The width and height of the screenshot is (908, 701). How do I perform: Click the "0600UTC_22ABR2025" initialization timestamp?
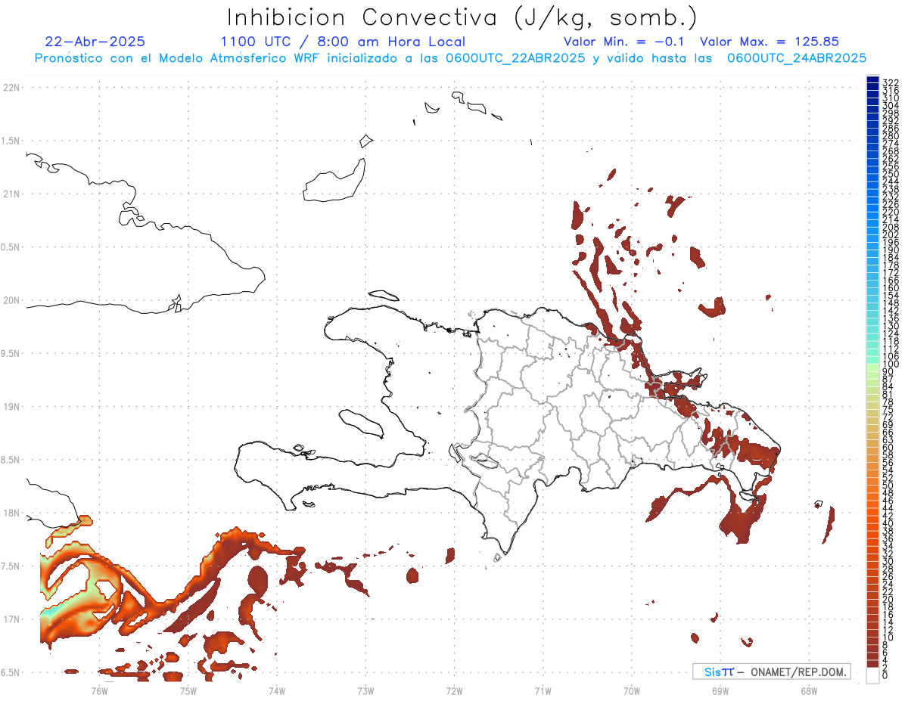click(x=514, y=58)
